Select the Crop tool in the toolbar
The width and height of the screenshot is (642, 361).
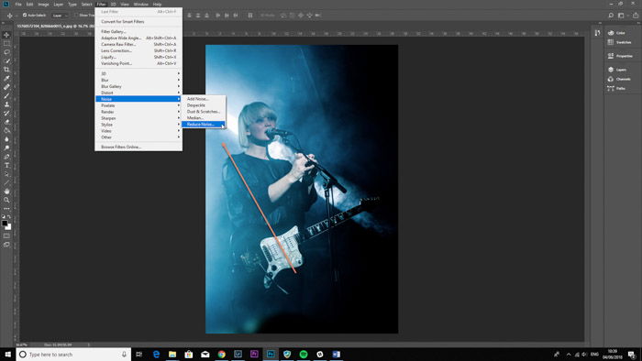pos(6,70)
